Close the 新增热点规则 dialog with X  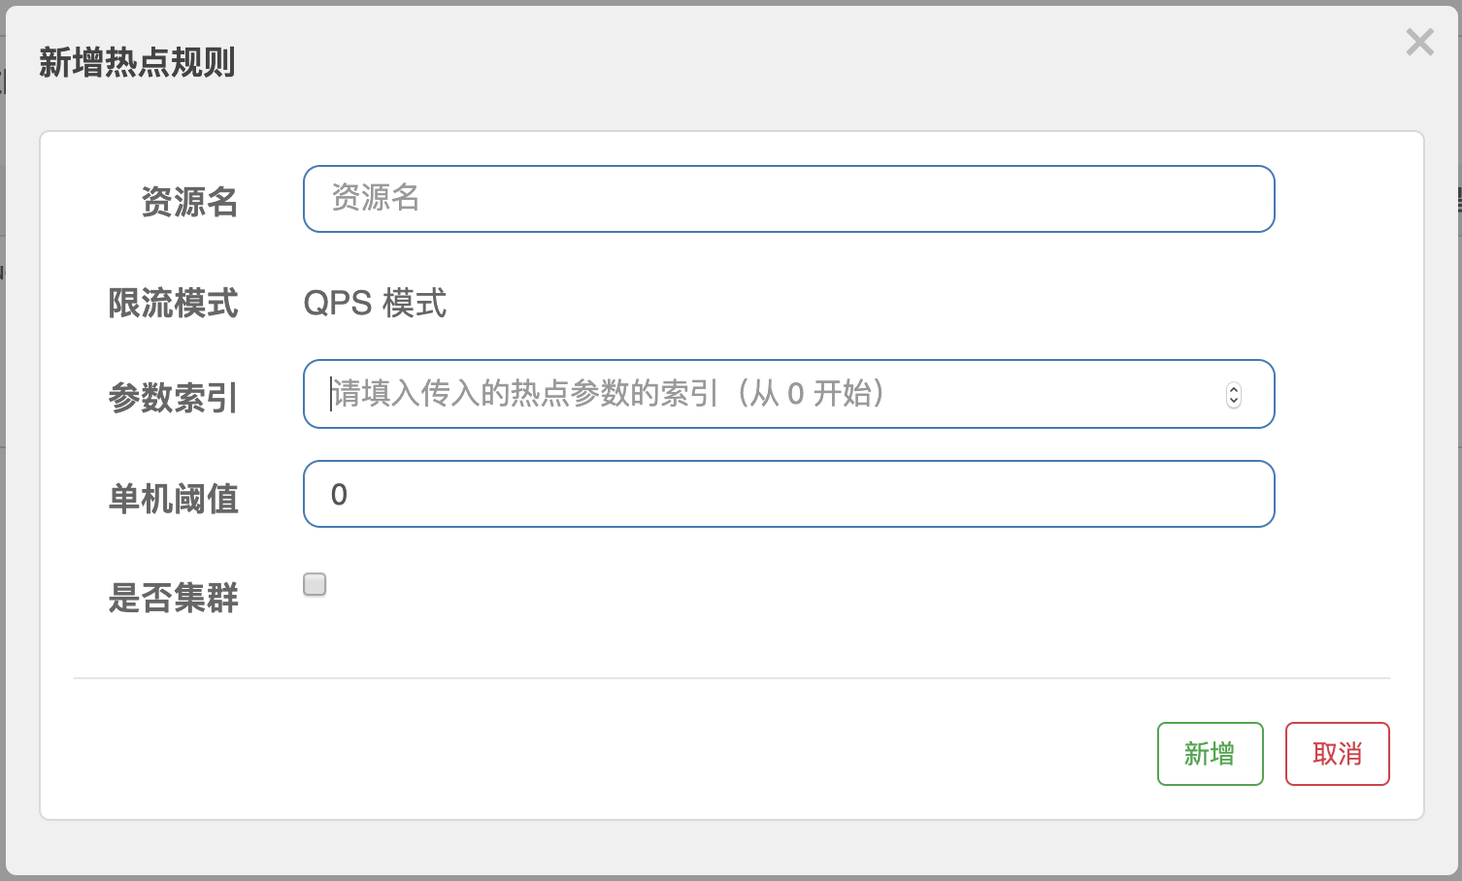(1419, 42)
